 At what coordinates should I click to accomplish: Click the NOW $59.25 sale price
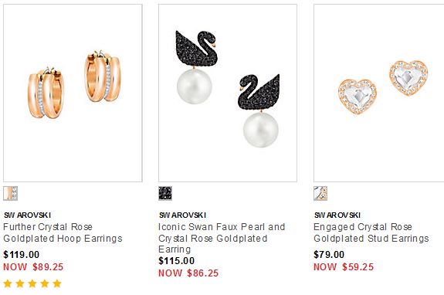click(x=344, y=267)
